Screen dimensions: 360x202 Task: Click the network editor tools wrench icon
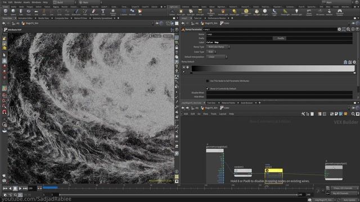coord(303,114)
